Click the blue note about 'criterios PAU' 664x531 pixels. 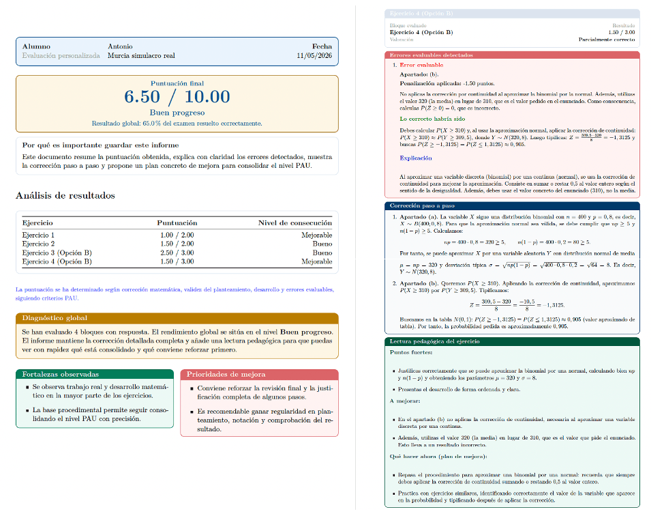(x=175, y=294)
